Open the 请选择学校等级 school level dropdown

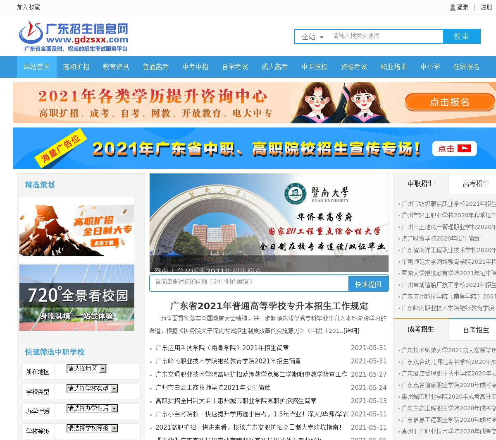[x=92, y=428]
